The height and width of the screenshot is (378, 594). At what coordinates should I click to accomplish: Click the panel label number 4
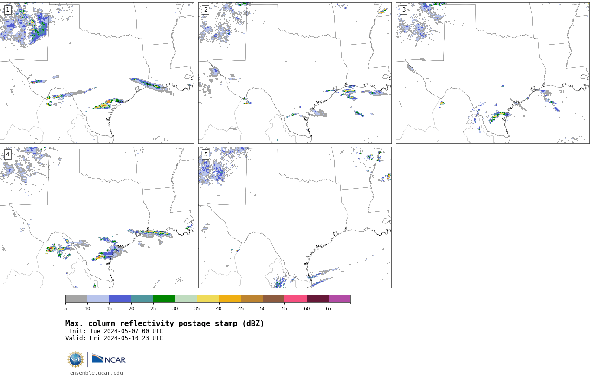tap(7, 154)
